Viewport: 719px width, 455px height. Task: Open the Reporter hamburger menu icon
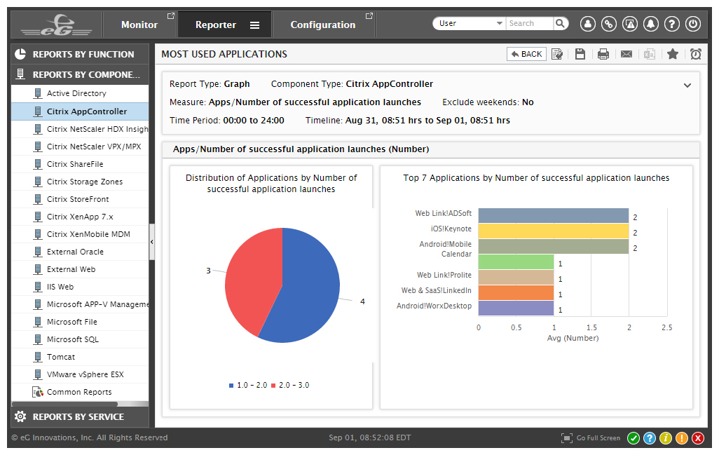coord(254,25)
